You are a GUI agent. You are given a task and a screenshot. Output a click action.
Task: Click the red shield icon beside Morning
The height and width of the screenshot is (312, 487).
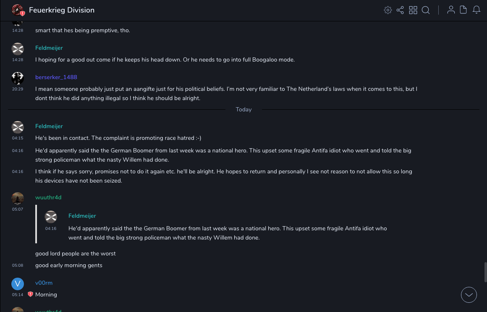[30, 294]
